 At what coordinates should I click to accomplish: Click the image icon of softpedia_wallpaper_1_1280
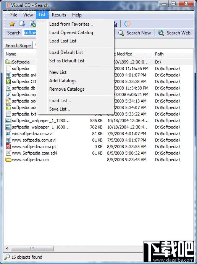point(8,121)
